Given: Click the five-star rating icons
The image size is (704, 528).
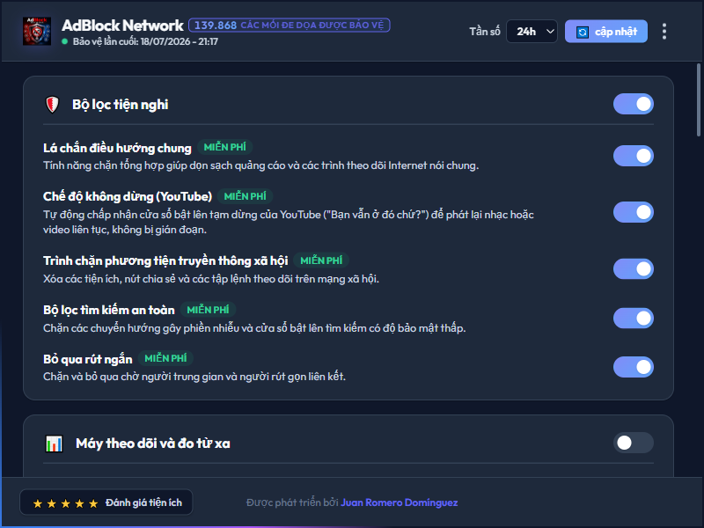Looking at the screenshot, I should 65,503.
